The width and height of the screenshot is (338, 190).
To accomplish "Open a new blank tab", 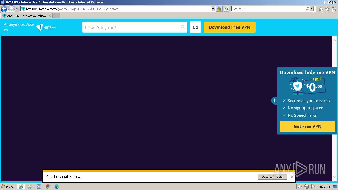I will click(x=57, y=16).
